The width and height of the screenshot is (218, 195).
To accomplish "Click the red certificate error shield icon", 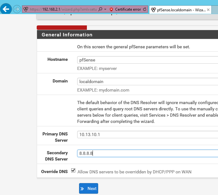I will (x=111, y=9).
